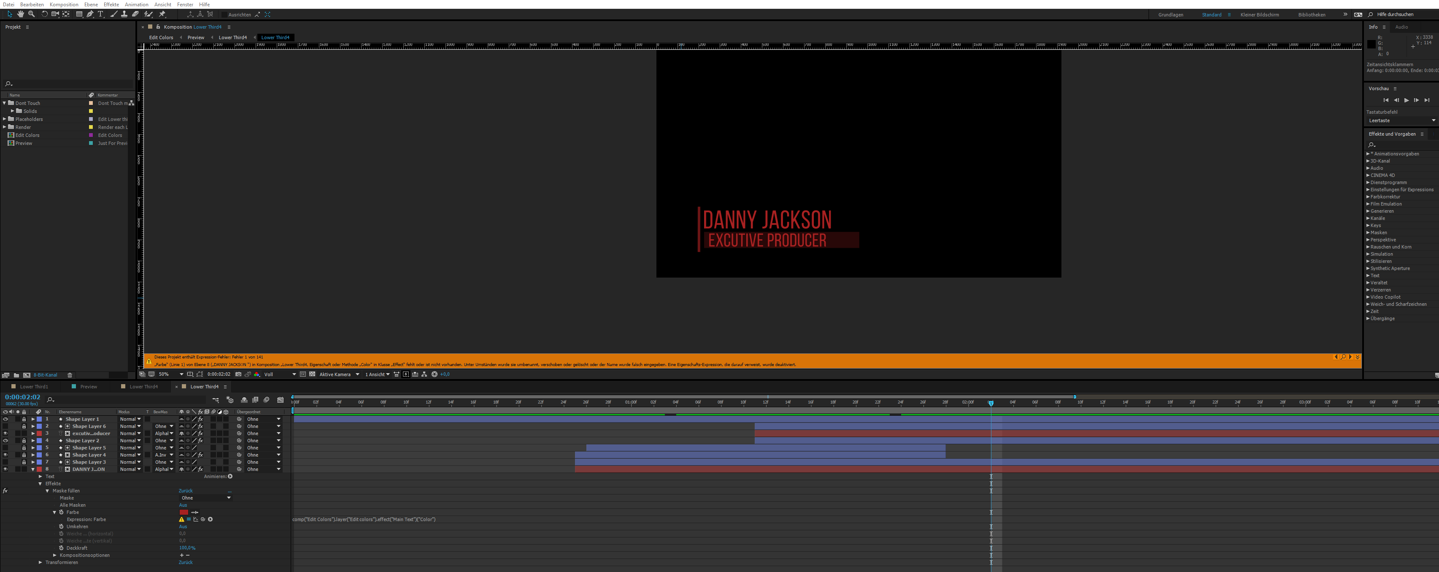Open Modus dropdown for Shape Layer 1
This screenshot has height=572, width=1439.
pyautogui.click(x=130, y=419)
